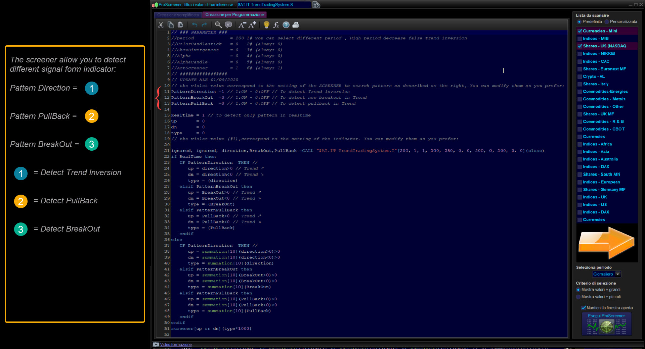Screen dimensions: 645x349
Task: Click the Video formazione film icon
Action: click(x=156, y=344)
